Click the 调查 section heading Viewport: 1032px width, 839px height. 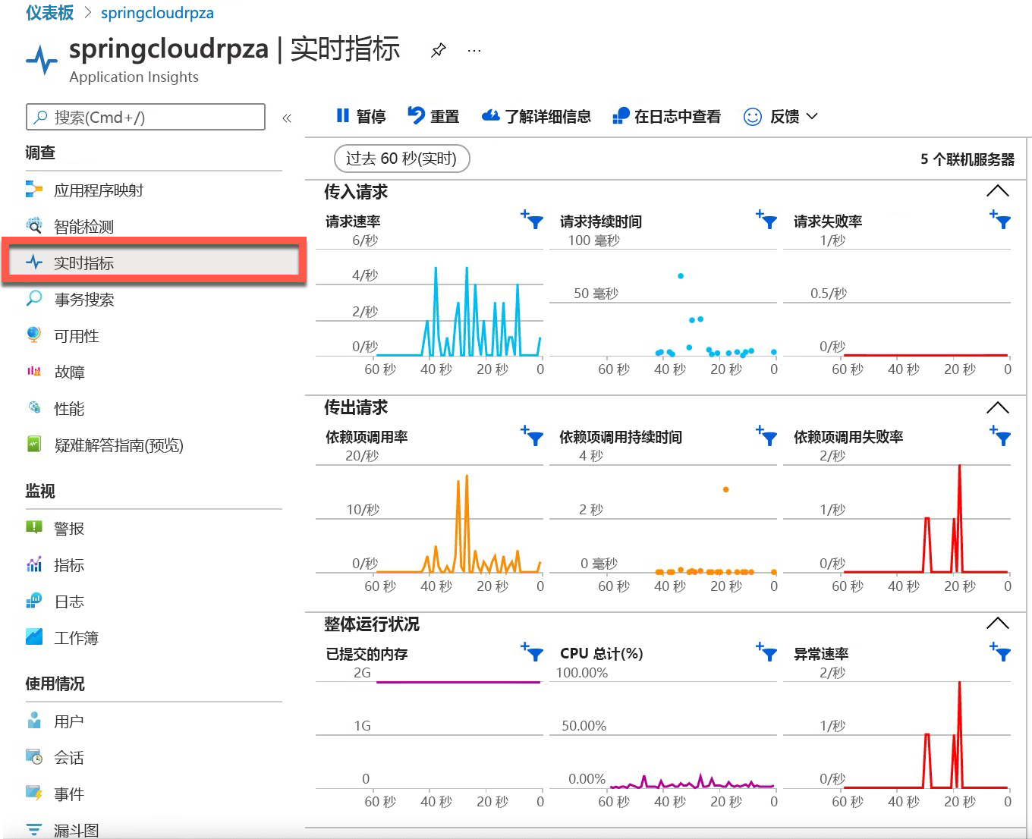pos(40,152)
